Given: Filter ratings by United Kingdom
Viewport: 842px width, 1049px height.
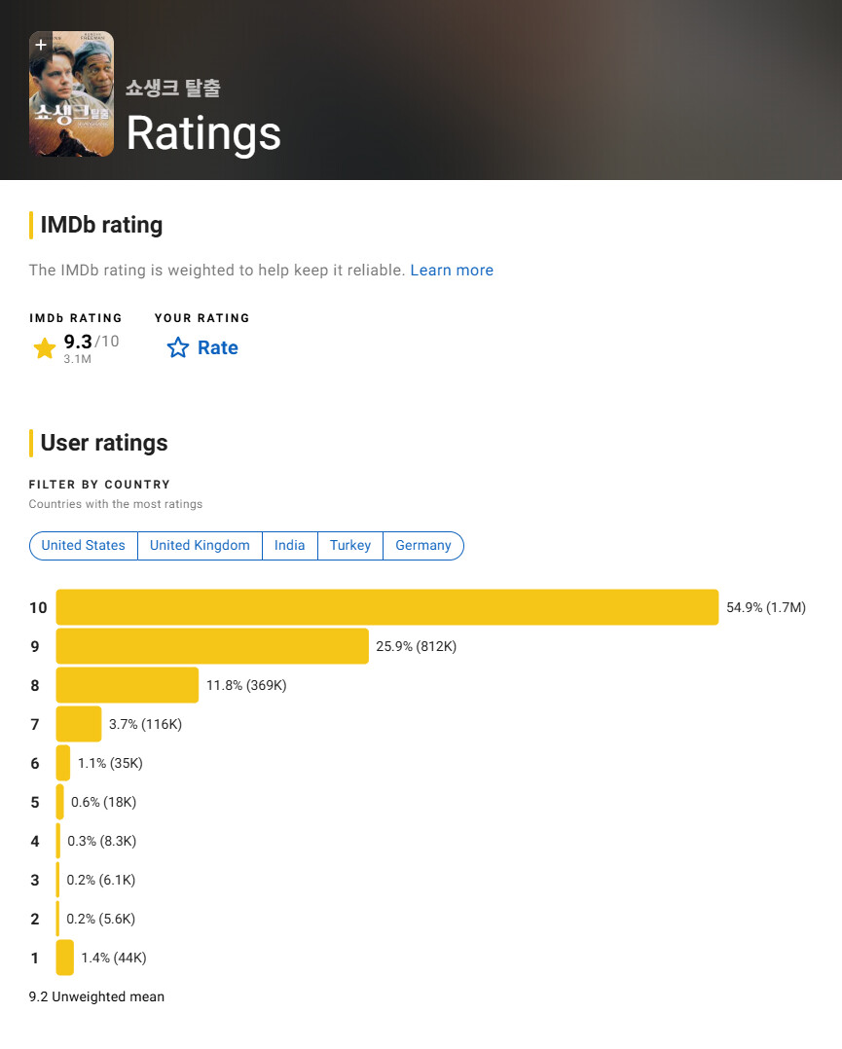Looking at the screenshot, I should click(200, 546).
